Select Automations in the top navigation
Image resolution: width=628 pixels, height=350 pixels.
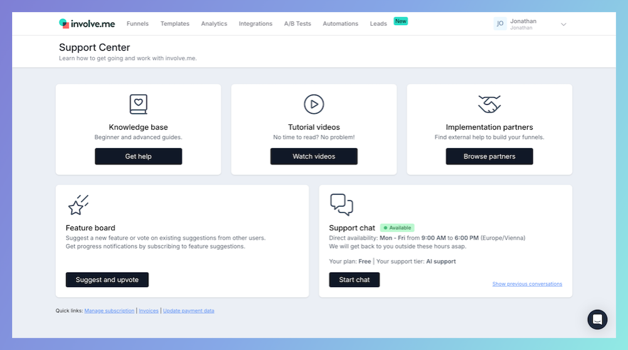(x=340, y=24)
